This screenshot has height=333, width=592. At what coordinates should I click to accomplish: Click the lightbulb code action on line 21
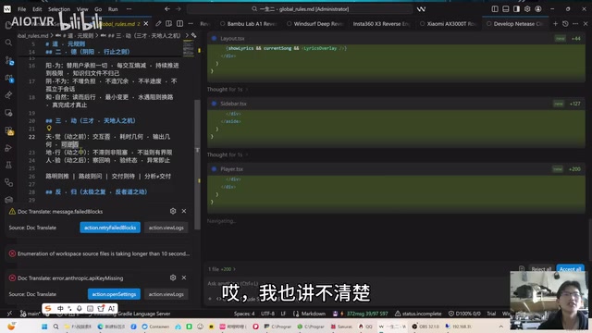pyautogui.click(x=49, y=129)
